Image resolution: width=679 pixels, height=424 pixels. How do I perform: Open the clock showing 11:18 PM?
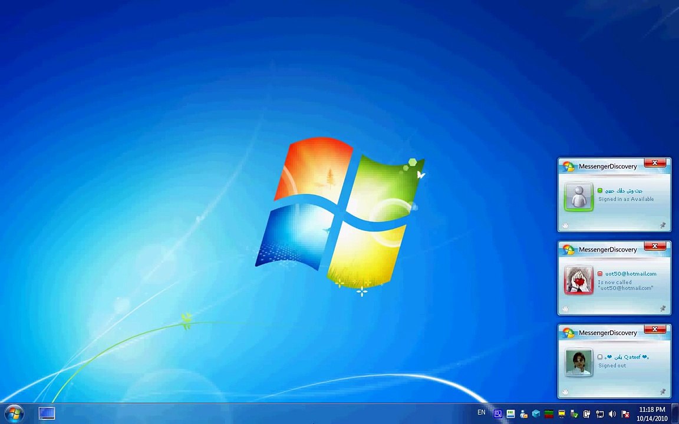[x=652, y=413]
